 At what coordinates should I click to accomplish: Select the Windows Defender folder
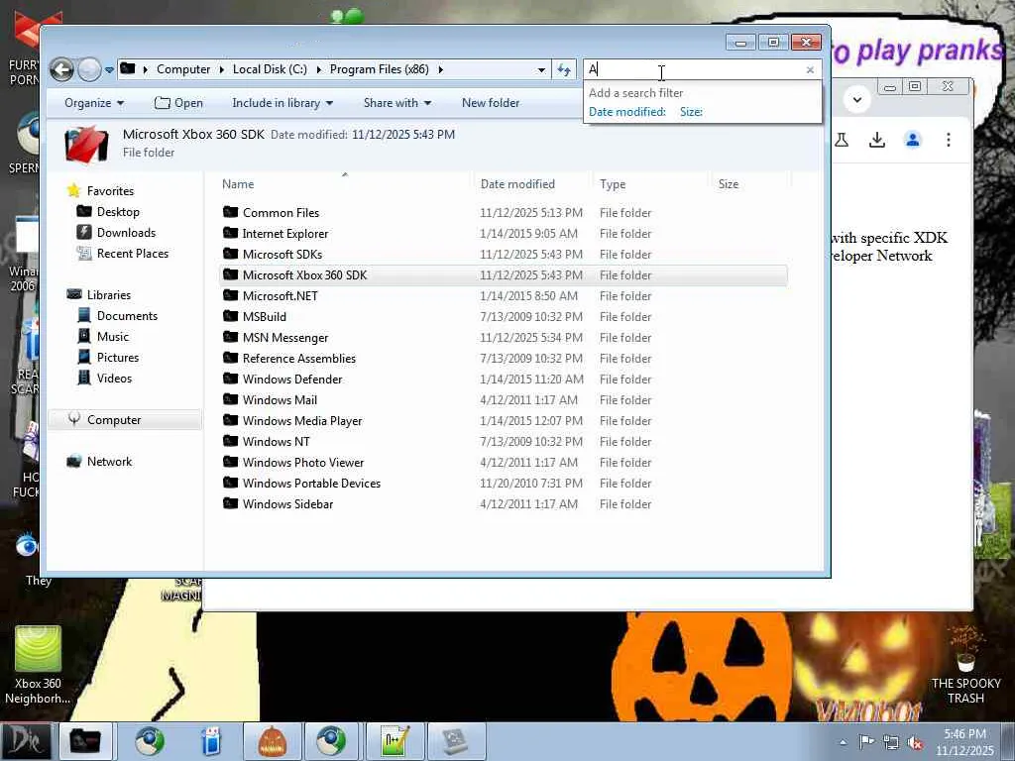pos(292,380)
